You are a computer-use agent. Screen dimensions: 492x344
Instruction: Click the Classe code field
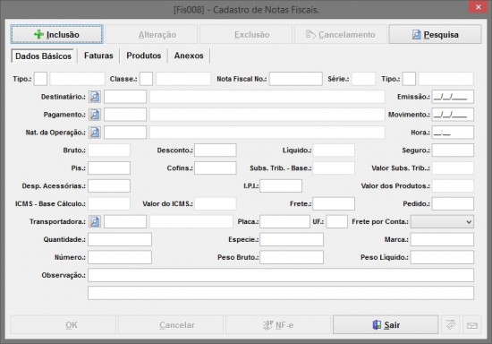click(x=146, y=79)
